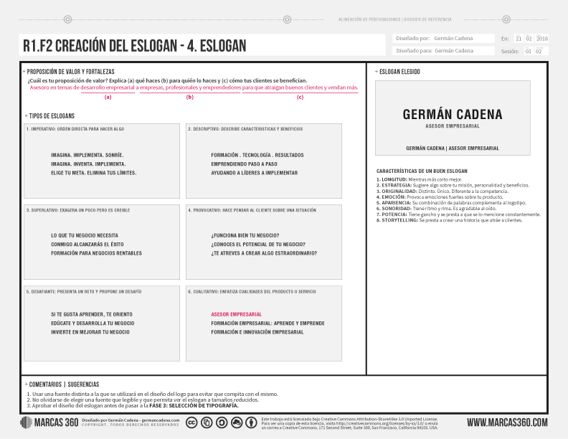The image size is (568, 439).
Task: Click the person Attribution license icon
Action: pos(252,423)
